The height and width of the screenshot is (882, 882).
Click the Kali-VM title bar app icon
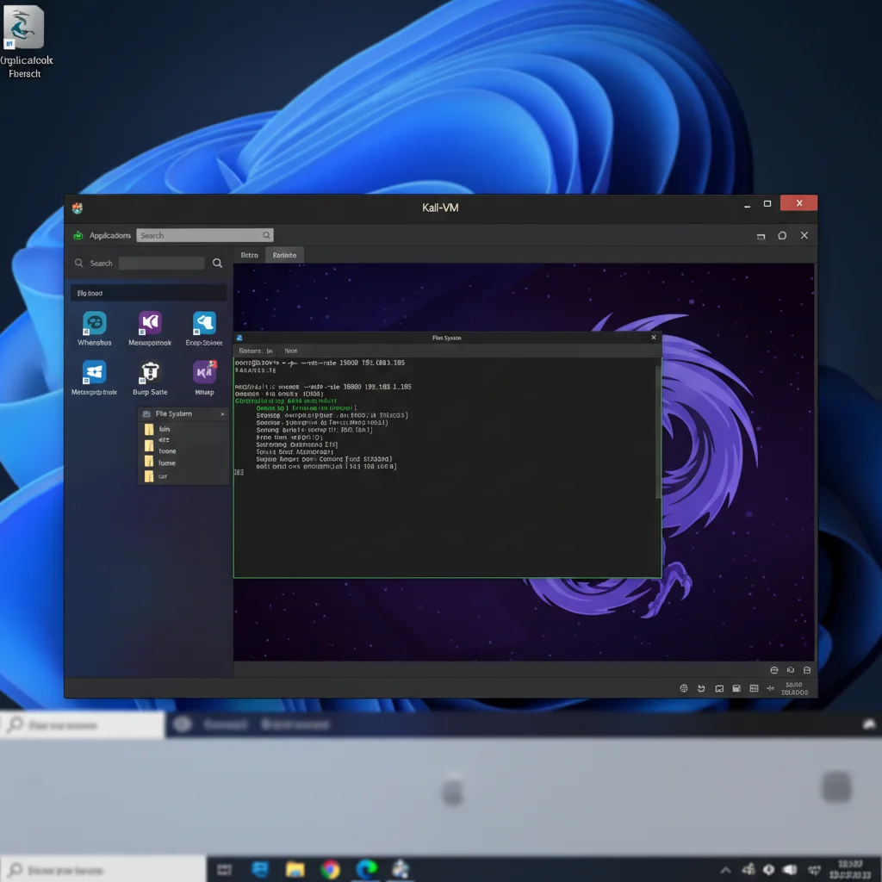tap(78, 208)
